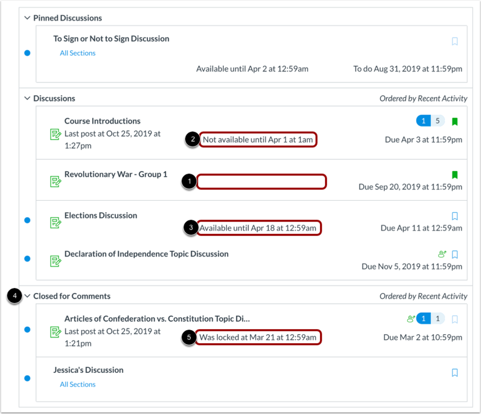
Task: Open Jessica's Discussion
Action: pos(88,370)
